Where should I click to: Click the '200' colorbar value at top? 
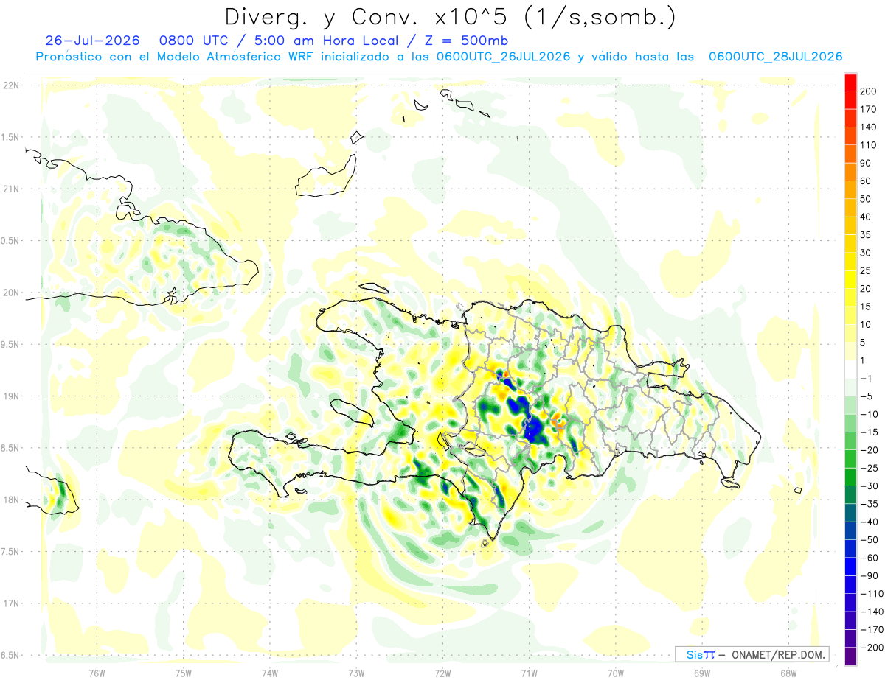[869, 91]
